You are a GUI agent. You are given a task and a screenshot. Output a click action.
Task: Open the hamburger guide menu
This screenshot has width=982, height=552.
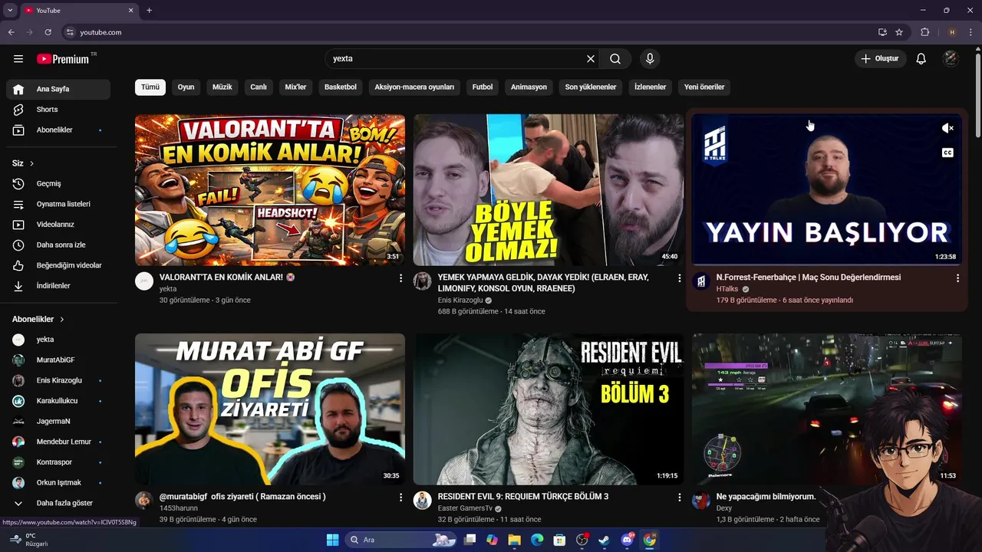[x=18, y=59]
